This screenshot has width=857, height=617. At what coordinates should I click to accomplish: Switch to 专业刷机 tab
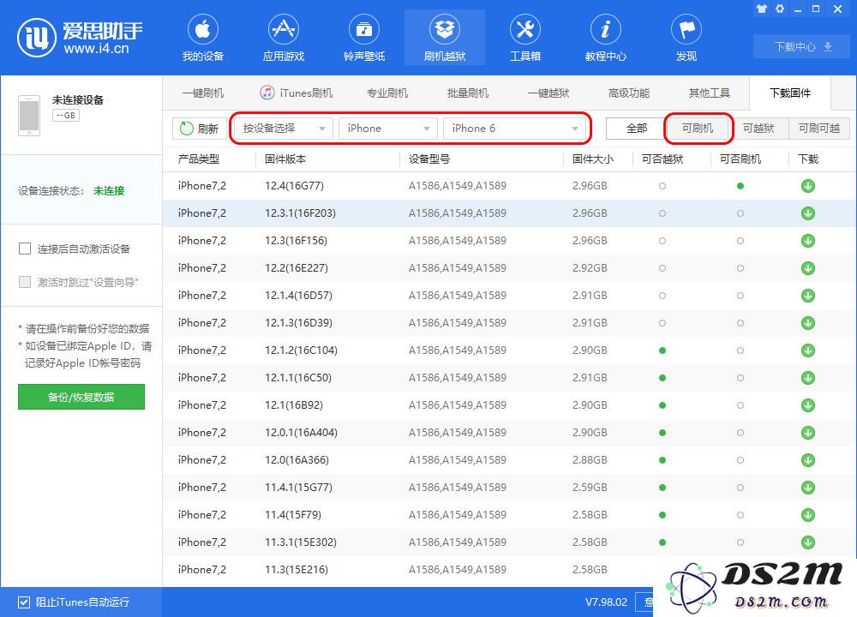pyautogui.click(x=387, y=93)
